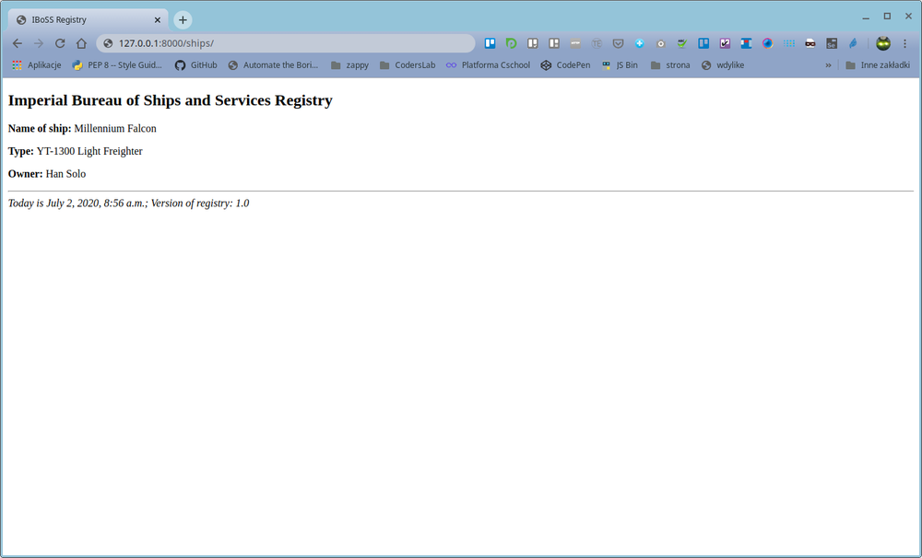Expand the strona bookmarks folder
This screenshot has width=922, height=558.
[x=670, y=65]
